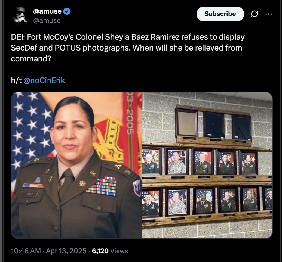Click the 10:46 AM · Apr 13, 2025 timestamp

tap(48, 251)
